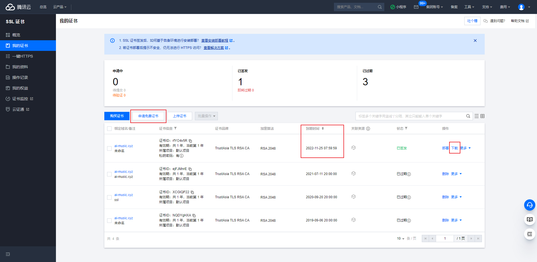Click related resource icon for 2021-07-11 row

(354, 173)
